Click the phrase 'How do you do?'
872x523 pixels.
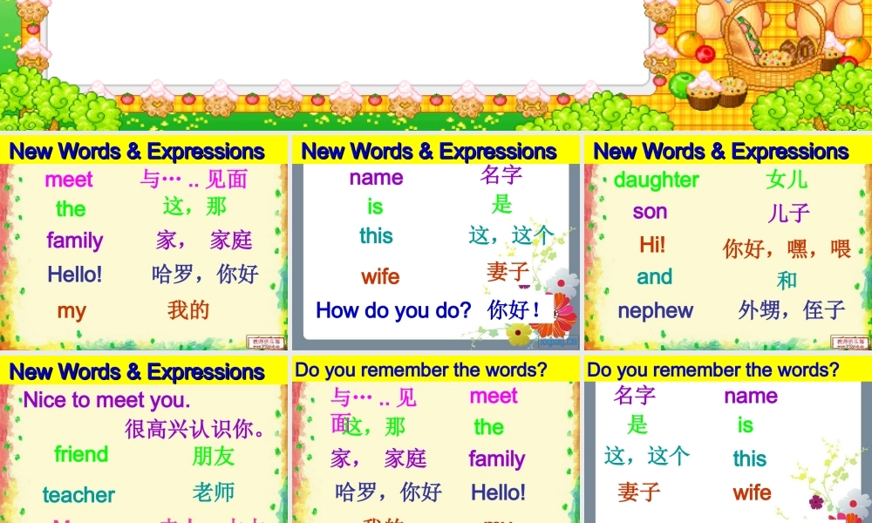393,310
